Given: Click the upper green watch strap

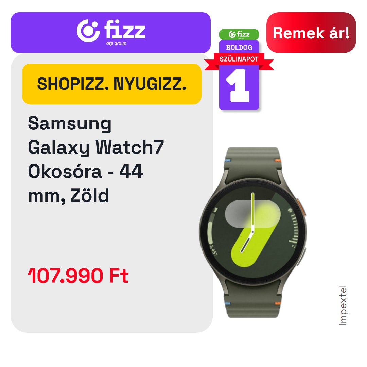Looking at the screenshot, I should (x=253, y=164).
